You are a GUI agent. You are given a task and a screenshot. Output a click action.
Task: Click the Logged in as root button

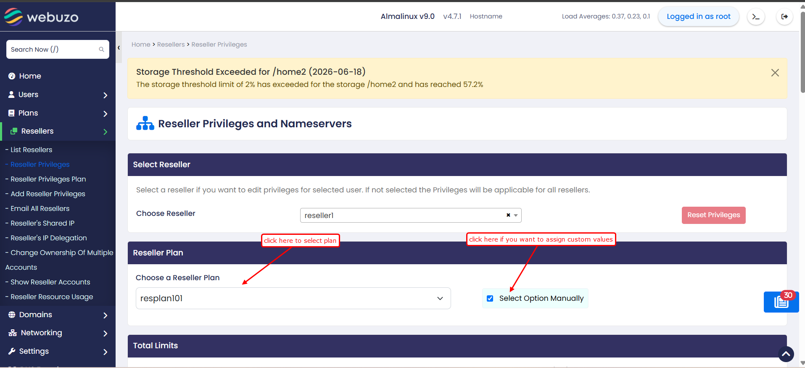tap(698, 16)
